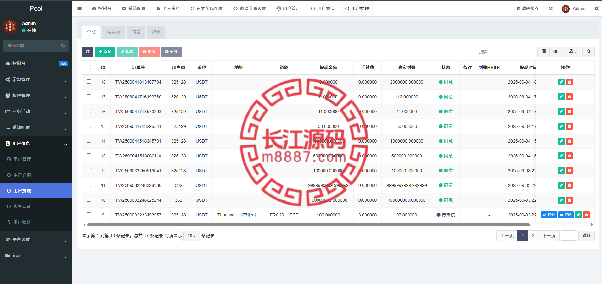
Task: Check the box for row ID 14
Action: coord(89,141)
